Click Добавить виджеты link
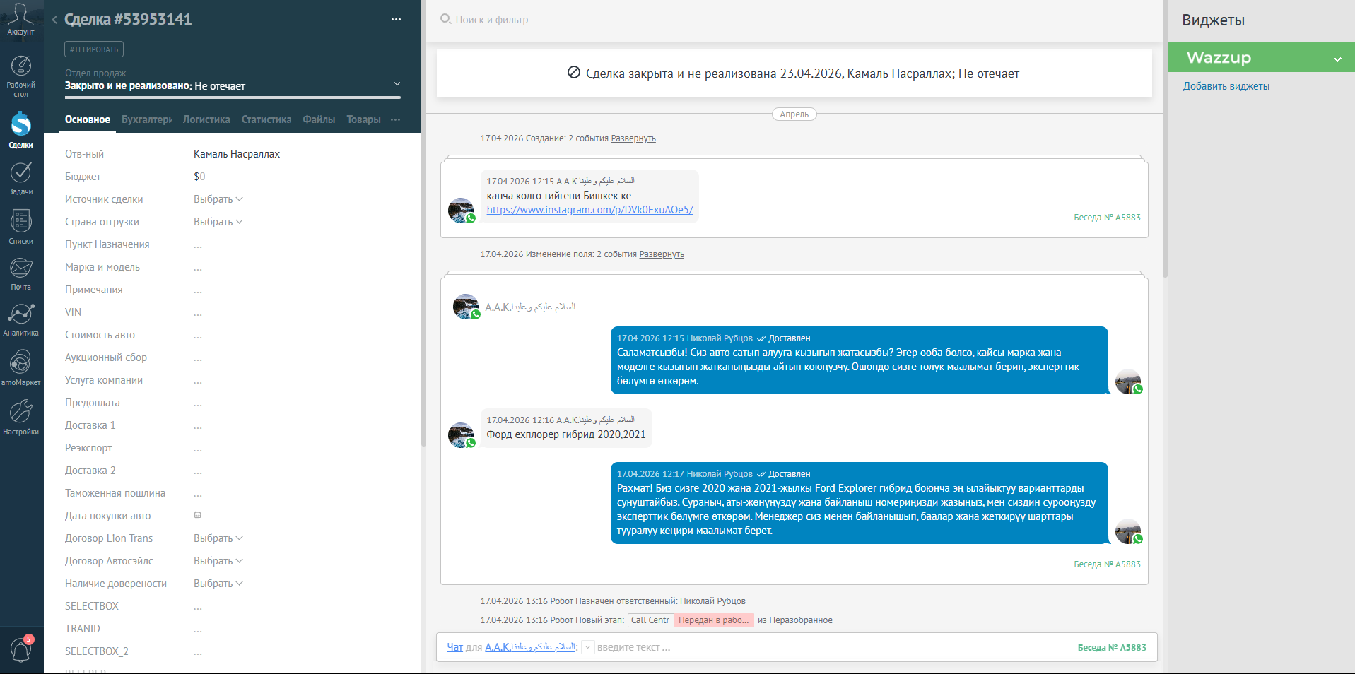Screen dimensions: 1355x674 [x=1226, y=86]
